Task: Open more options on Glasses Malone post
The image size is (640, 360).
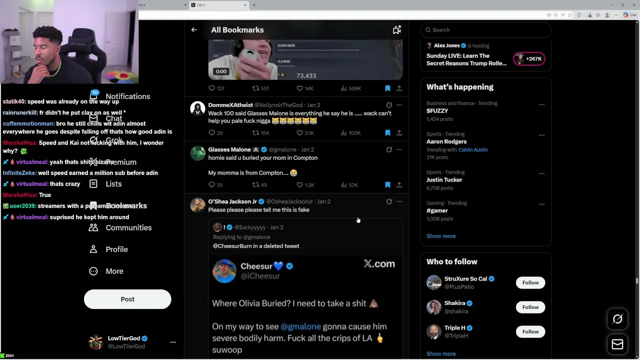Action: click(399, 149)
